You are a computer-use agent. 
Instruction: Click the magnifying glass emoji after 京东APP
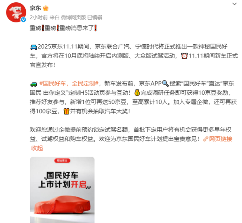(x=165, y=84)
